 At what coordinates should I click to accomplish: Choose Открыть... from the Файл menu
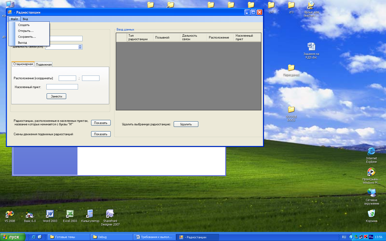pos(29,31)
